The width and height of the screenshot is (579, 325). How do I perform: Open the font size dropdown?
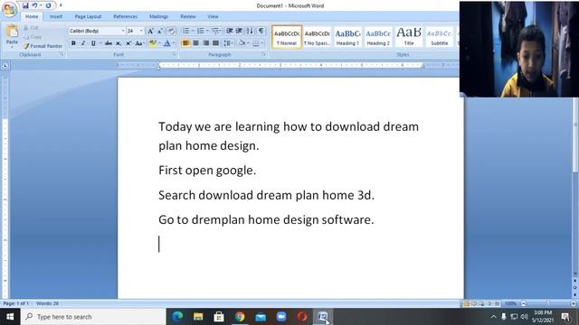(x=141, y=31)
